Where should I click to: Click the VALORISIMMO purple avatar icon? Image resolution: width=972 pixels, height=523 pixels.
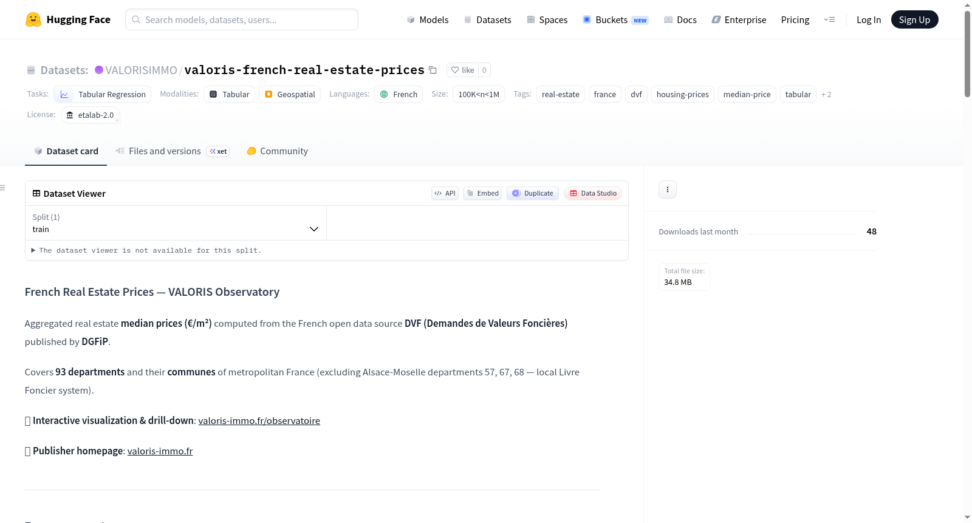[99, 70]
